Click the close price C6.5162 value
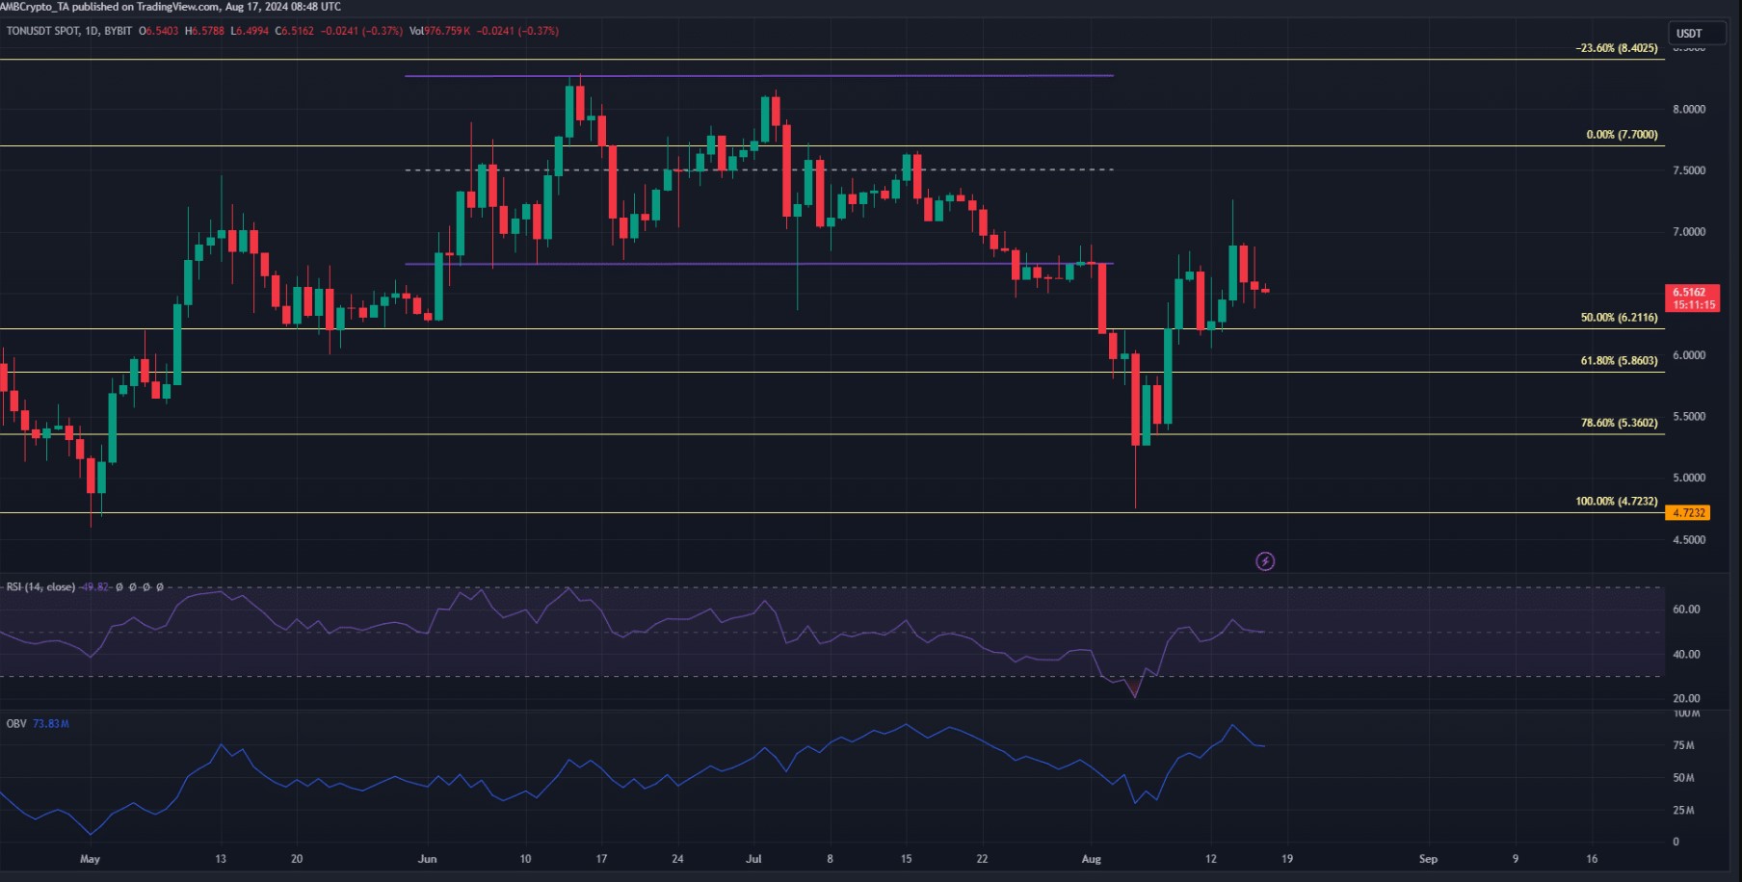Screen dimensions: 1742x882 tap(295, 31)
